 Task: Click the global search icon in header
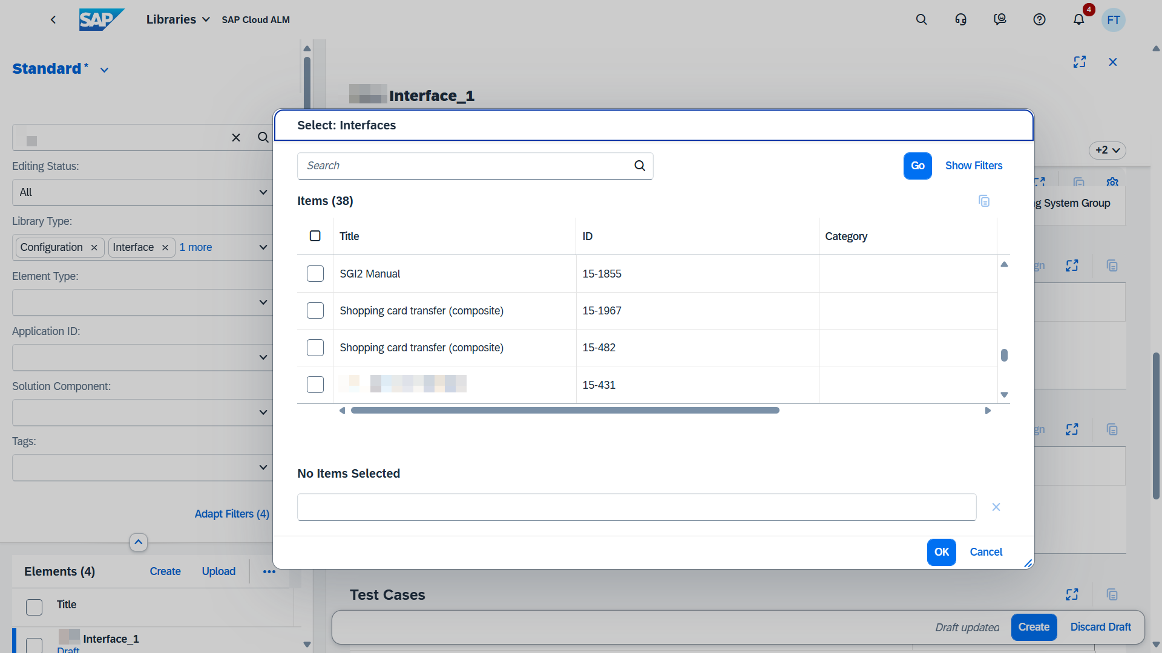[921, 19]
